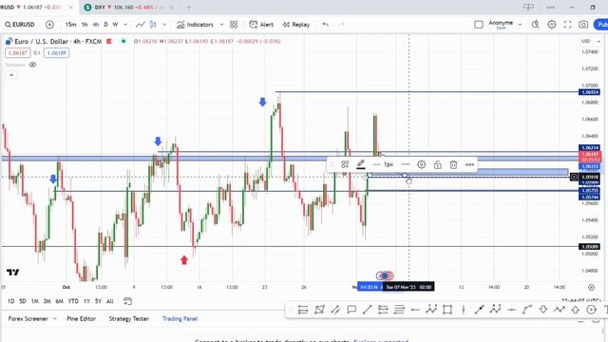608x342 pixels.
Task: Collapse the chart legend with chevron
Action: tap(11, 75)
